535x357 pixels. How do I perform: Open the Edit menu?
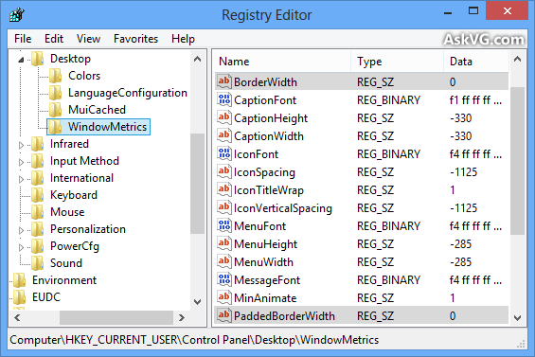pyautogui.click(x=54, y=39)
